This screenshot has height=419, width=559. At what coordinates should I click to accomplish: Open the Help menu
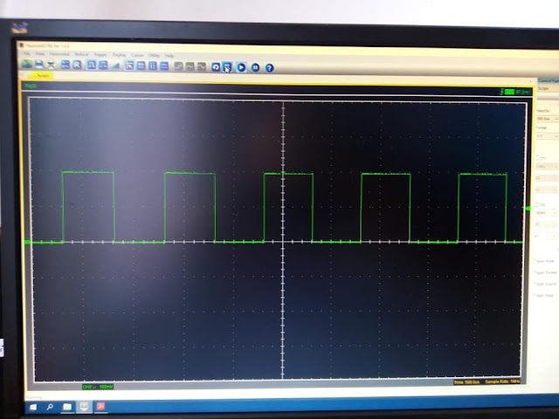click(169, 56)
